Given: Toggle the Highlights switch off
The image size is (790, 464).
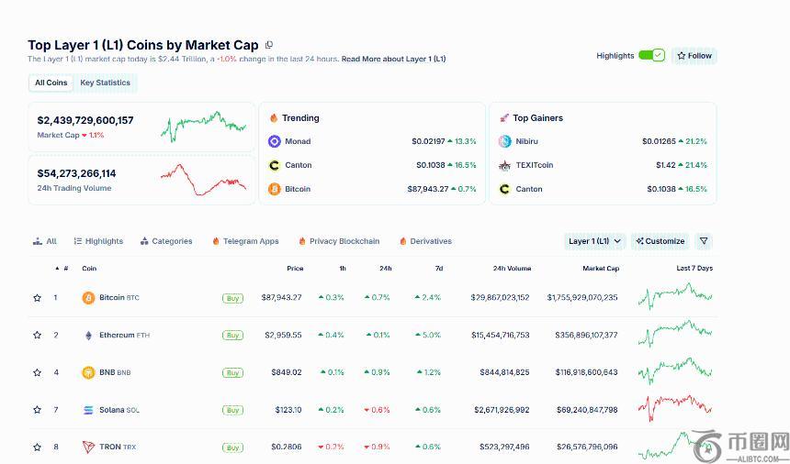Looking at the screenshot, I should 651,56.
